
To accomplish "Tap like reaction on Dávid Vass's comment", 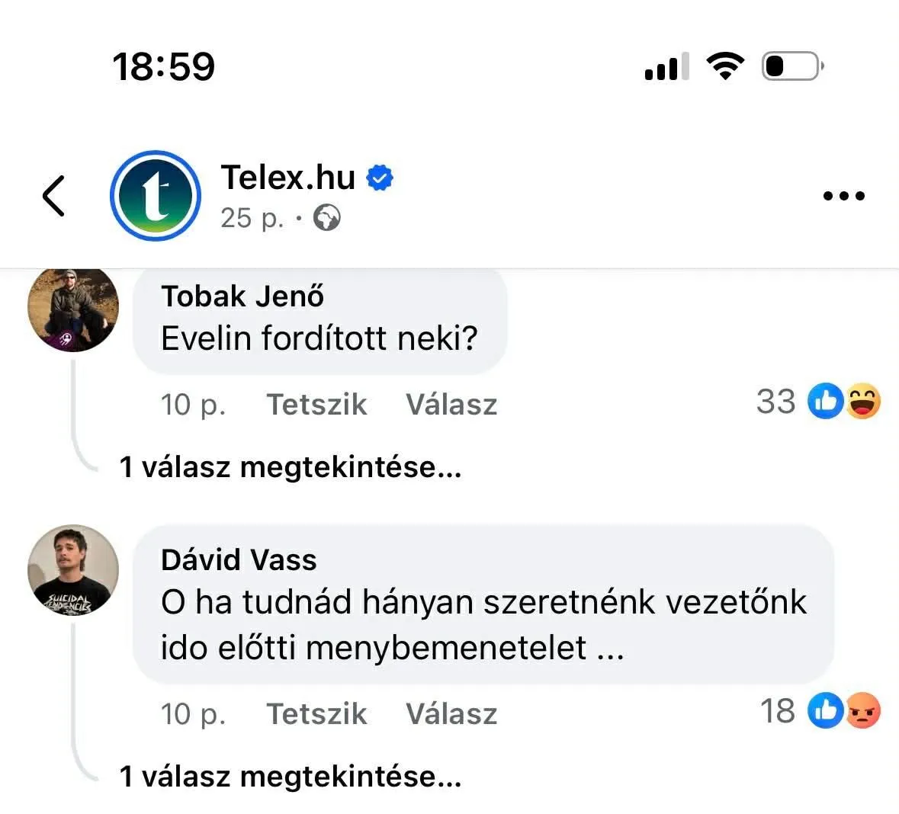I will [x=825, y=710].
